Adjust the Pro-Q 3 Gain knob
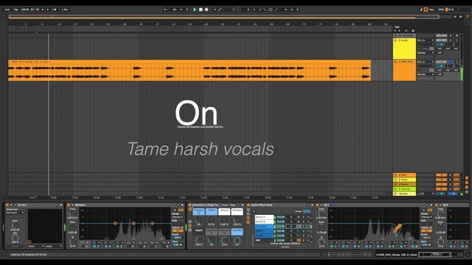472x265 pixels. pyautogui.click(x=15, y=225)
